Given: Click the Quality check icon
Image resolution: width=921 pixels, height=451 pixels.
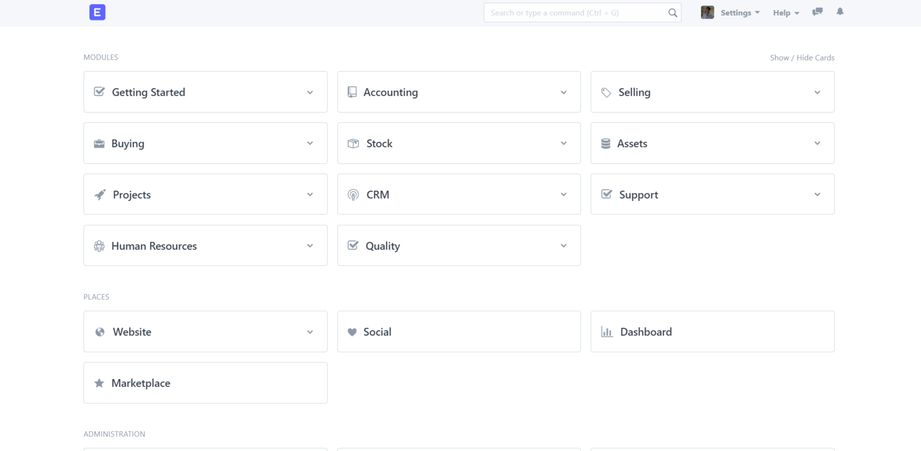Looking at the screenshot, I should [x=353, y=246].
